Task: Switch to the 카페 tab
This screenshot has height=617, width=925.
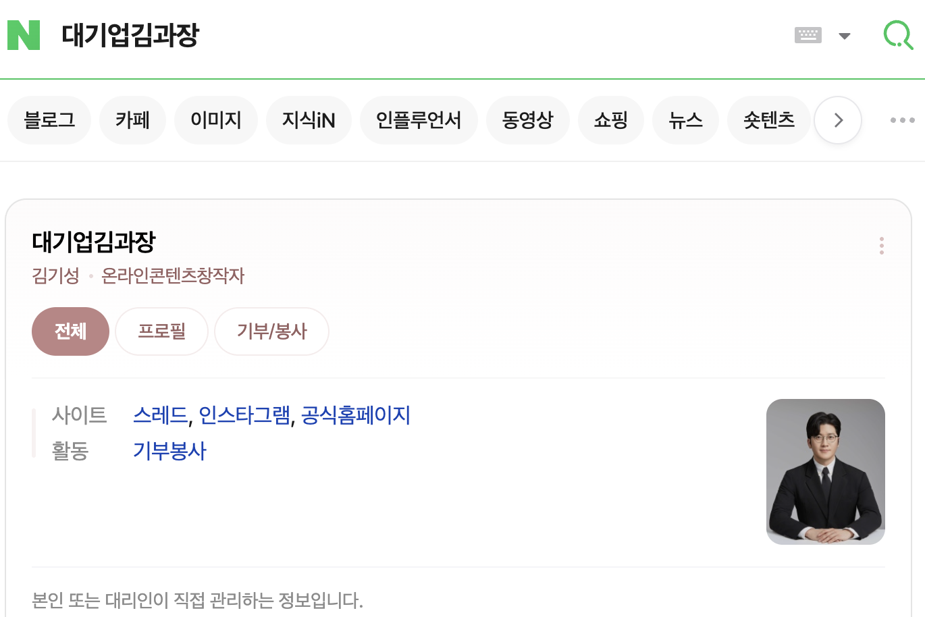Action: tap(132, 120)
